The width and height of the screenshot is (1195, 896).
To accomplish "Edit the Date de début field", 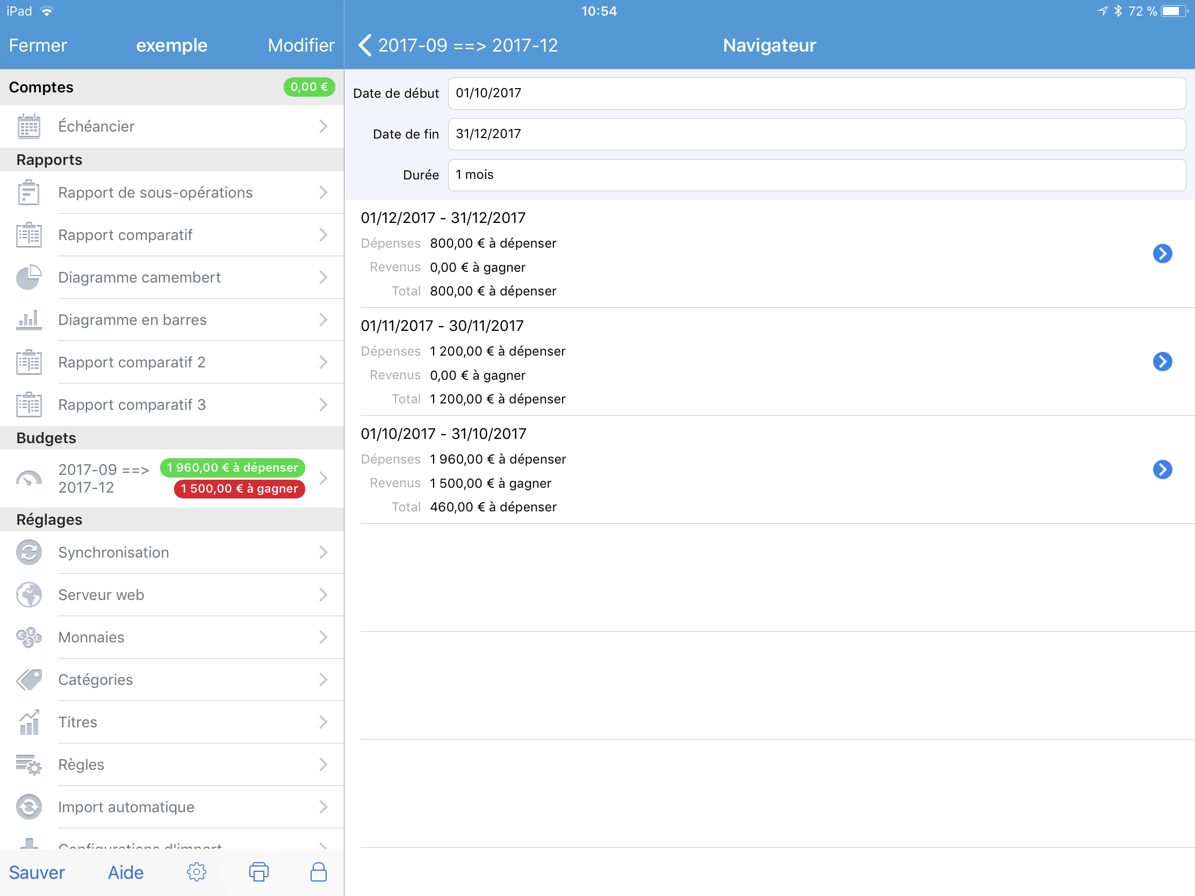I will point(816,93).
